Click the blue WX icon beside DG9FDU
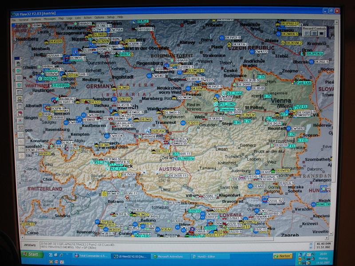 114,99
